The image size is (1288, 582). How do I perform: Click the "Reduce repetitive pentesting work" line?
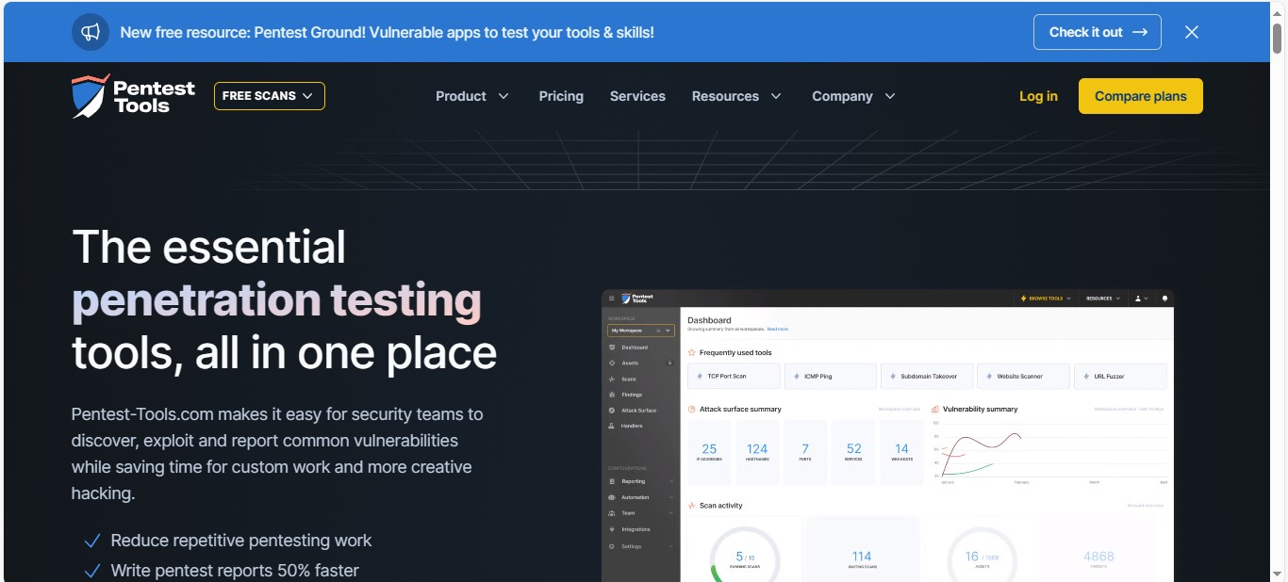pyautogui.click(x=241, y=541)
